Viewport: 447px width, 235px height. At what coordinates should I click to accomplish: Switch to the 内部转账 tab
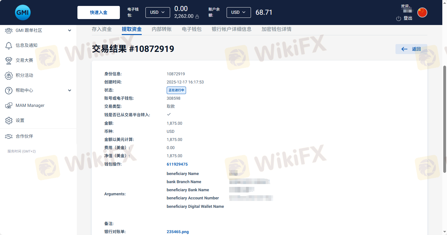162,29
